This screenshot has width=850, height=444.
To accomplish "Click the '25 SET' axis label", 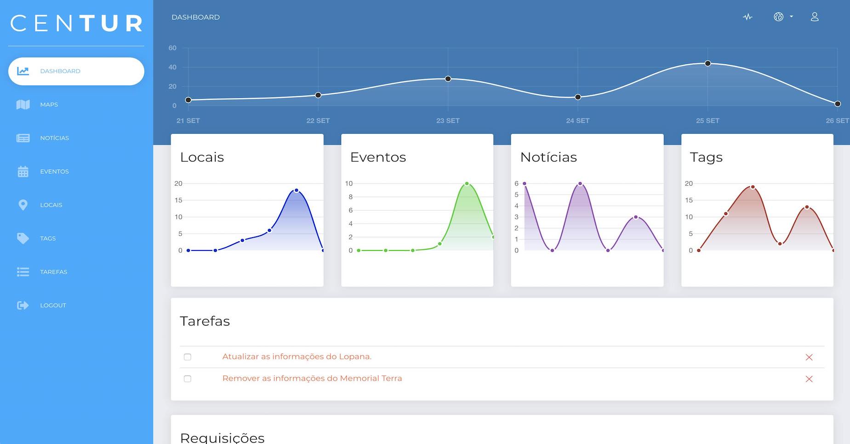I will (x=707, y=120).
